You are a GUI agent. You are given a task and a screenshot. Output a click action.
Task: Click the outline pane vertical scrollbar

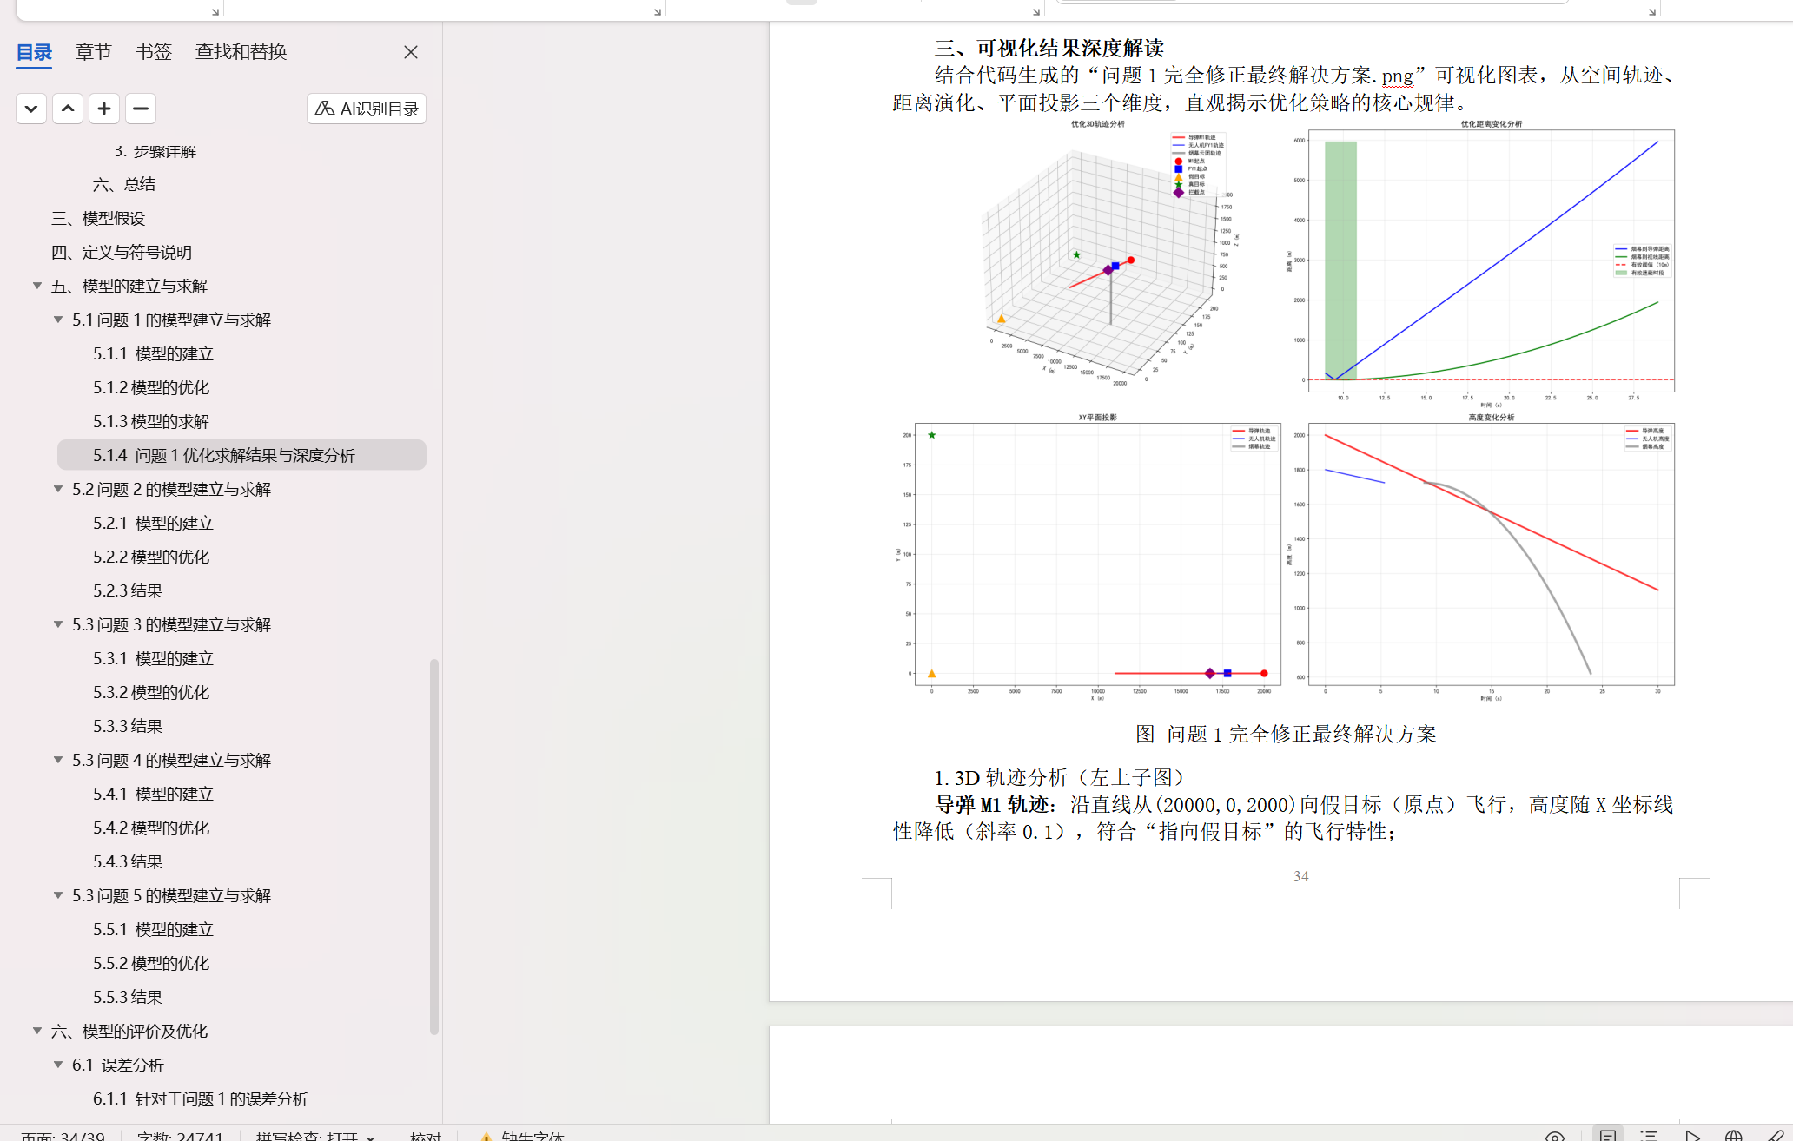coord(434,847)
